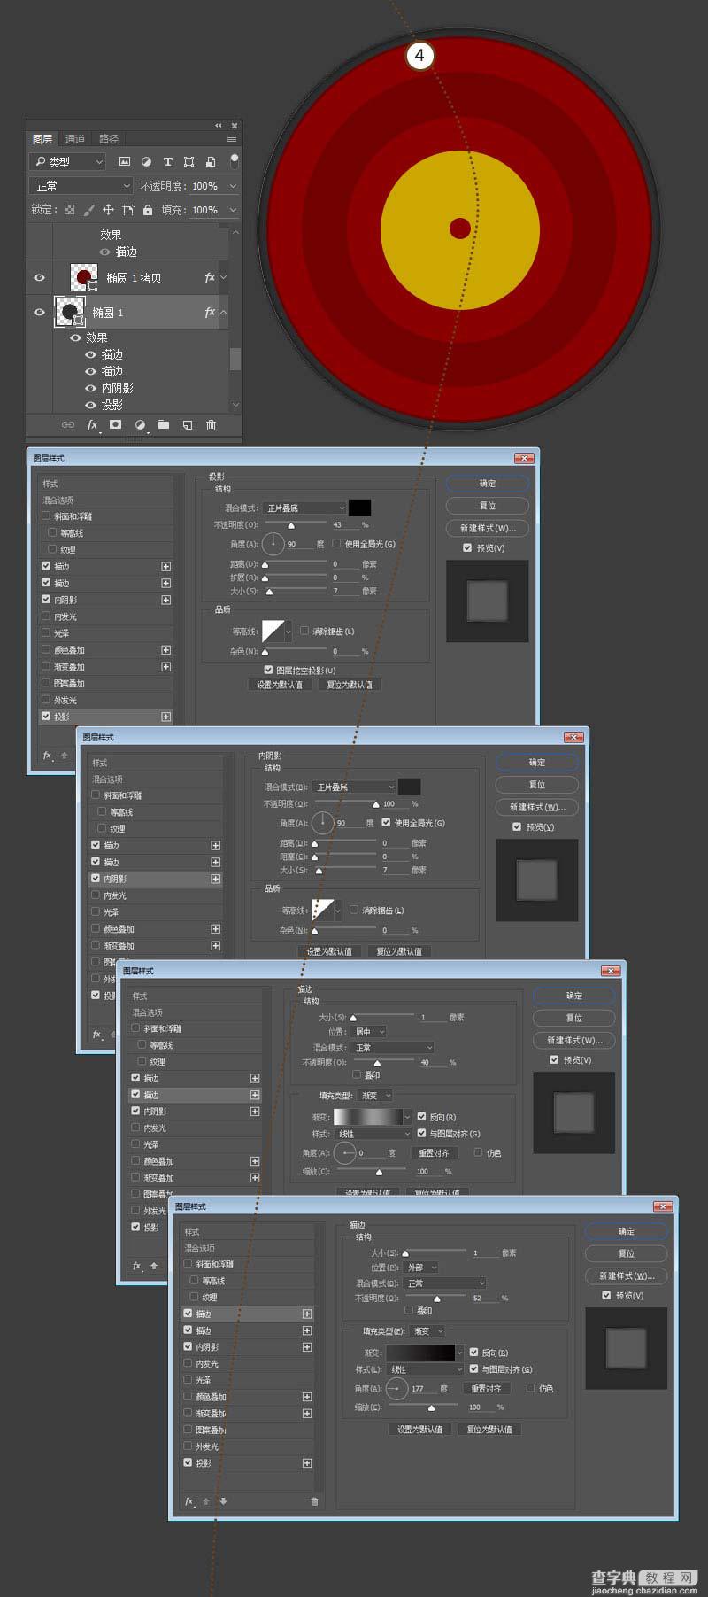Filter layers by pixel image icon
The width and height of the screenshot is (708, 1597).
coord(125,162)
